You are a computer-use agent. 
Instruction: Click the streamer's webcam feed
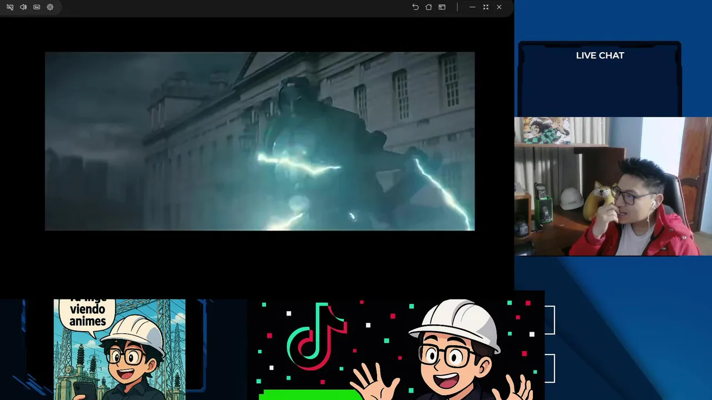pos(613,186)
